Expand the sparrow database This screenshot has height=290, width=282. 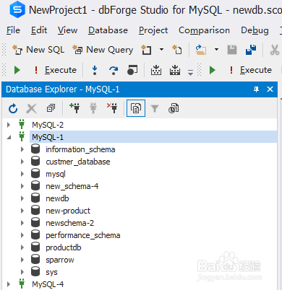coord(22,260)
